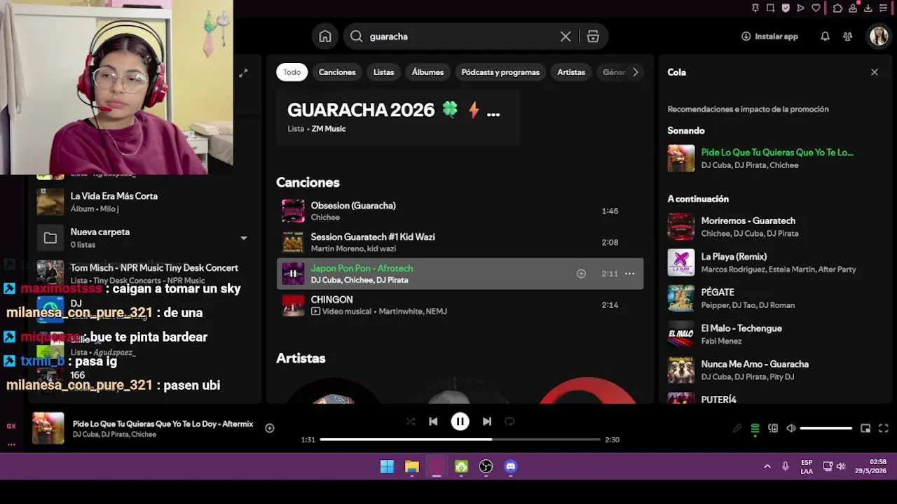Select the Álbumes filter chip

point(427,72)
